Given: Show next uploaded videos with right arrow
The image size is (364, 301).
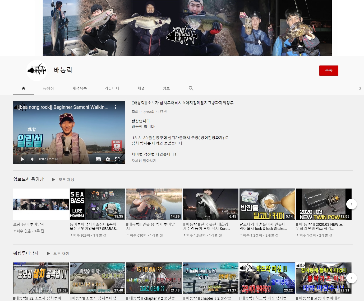Looking at the screenshot, I should [351, 204].
